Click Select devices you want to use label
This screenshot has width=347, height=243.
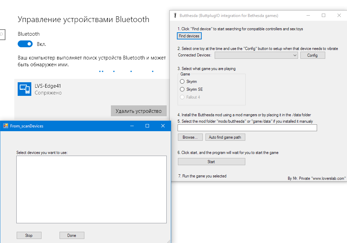(x=42, y=153)
